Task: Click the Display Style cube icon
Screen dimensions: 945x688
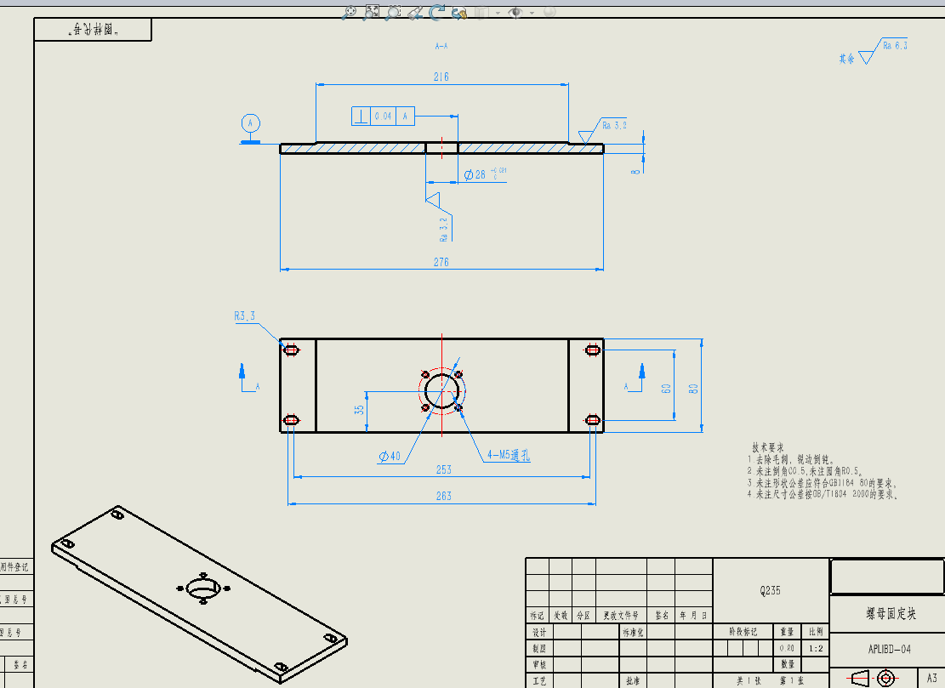Action: point(482,12)
